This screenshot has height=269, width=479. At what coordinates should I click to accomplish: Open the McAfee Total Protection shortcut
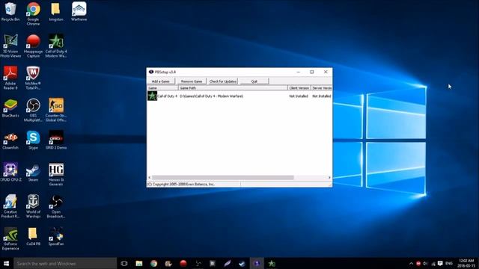tap(33, 78)
